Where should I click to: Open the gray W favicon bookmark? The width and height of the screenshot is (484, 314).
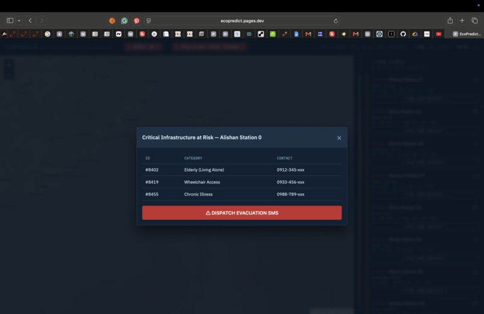pos(130,34)
